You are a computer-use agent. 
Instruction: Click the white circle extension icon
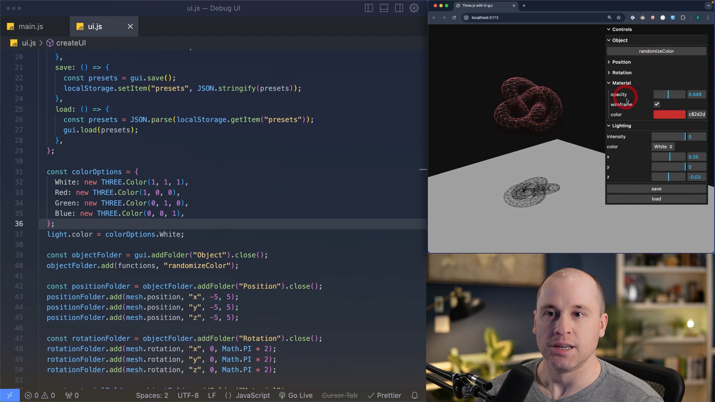tap(663, 17)
